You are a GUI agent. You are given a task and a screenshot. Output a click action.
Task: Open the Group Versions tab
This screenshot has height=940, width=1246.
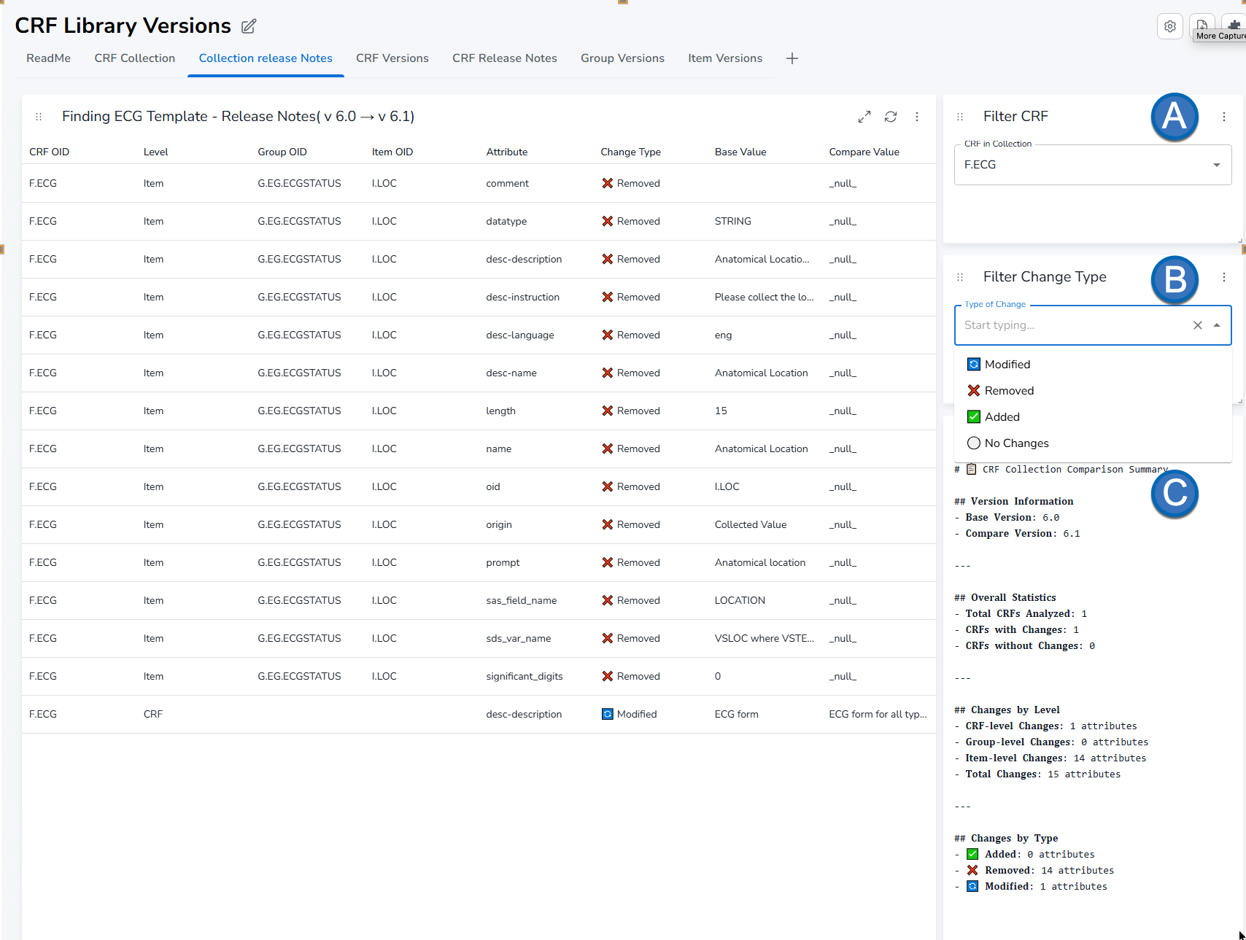[x=622, y=58]
